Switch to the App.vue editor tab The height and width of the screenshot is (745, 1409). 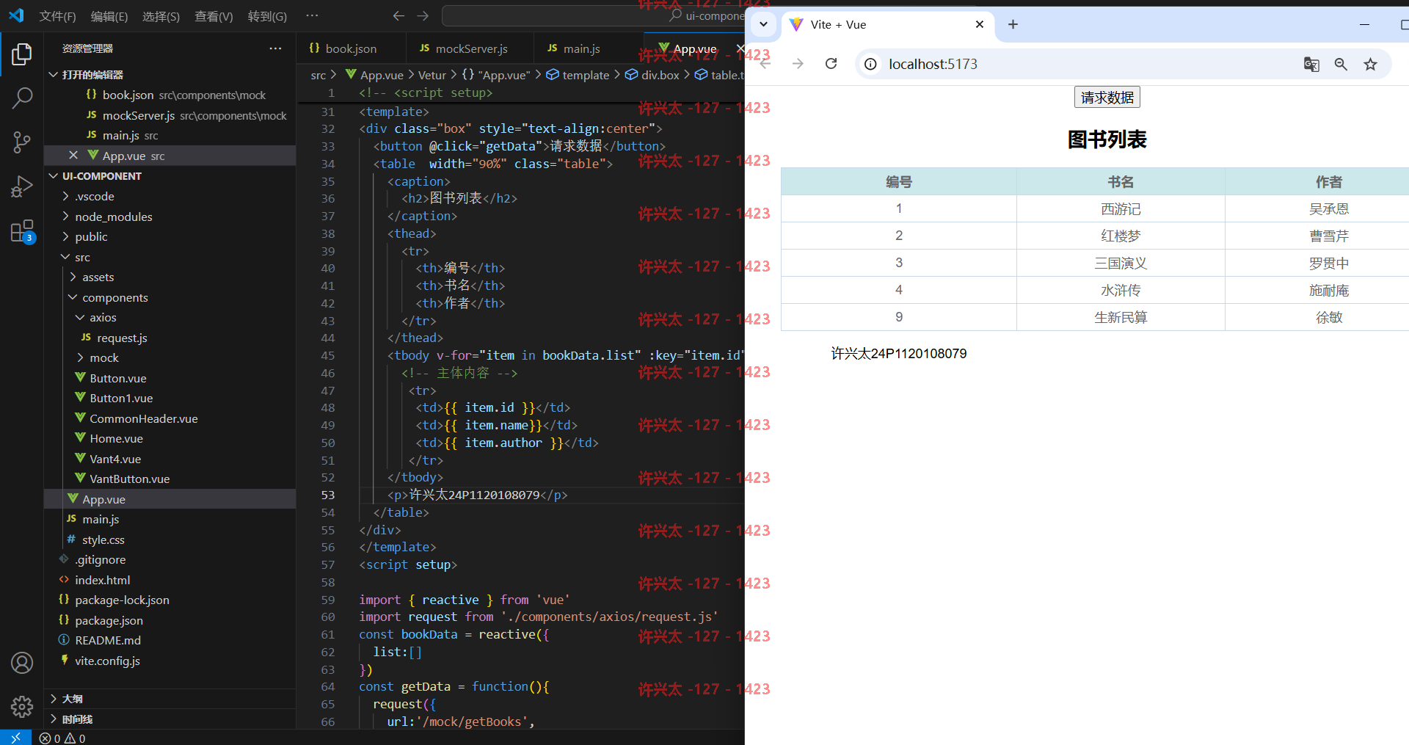(694, 48)
